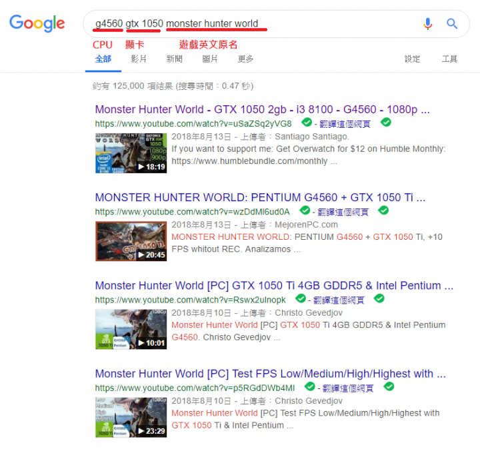
Task: Open result 'Monster Hunter World - GTX 1050 2gb - i3 8100'
Action: click(x=263, y=109)
